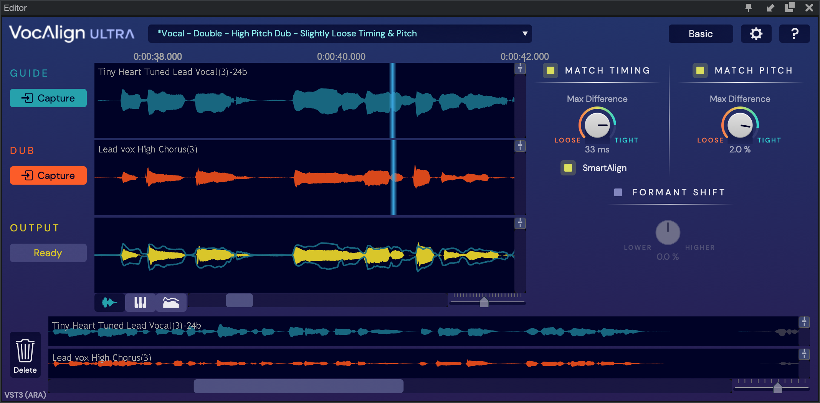
Task: Toggle the SmartAlign option
Action: coord(568,168)
